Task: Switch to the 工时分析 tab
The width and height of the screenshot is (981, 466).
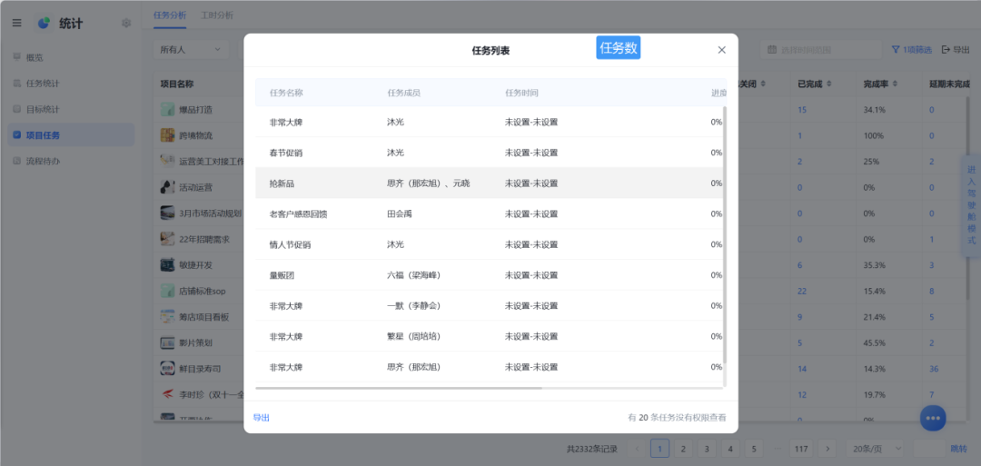Action: tap(217, 15)
